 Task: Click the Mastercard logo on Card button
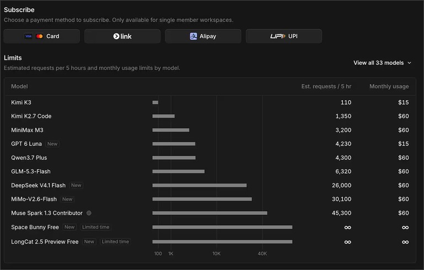(x=40, y=36)
